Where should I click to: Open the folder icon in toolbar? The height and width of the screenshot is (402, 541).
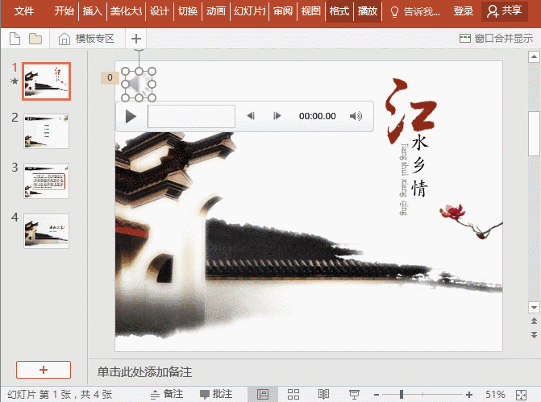pyautogui.click(x=35, y=39)
